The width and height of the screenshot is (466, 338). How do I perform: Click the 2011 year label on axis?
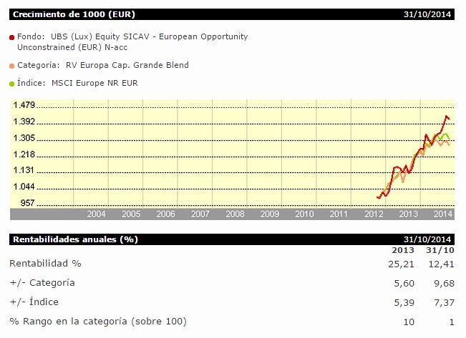point(339,214)
